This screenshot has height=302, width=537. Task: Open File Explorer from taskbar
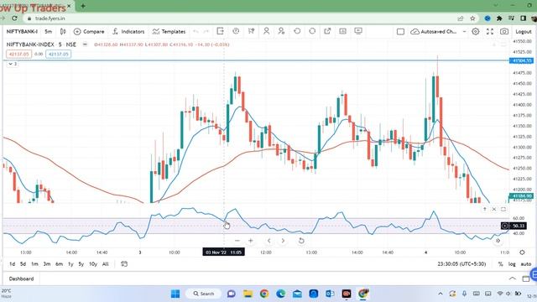[x=248, y=294]
